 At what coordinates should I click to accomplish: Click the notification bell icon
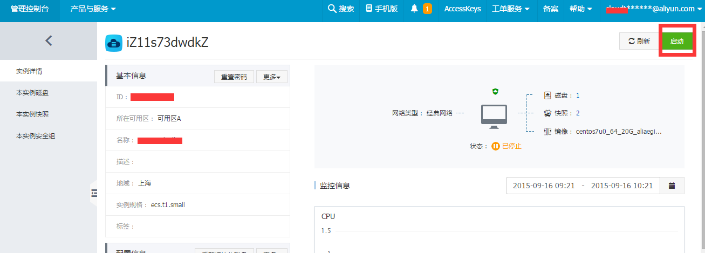pyautogui.click(x=414, y=9)
